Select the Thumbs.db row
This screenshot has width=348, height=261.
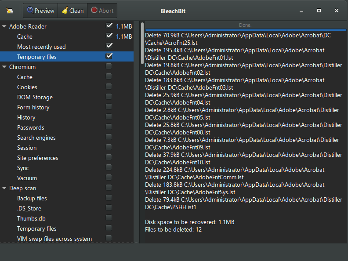tap(67, 218)
